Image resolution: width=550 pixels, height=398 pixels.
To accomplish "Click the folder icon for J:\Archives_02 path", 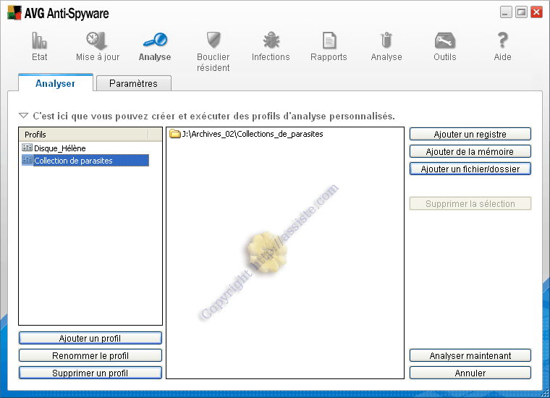I will (174, 134).
